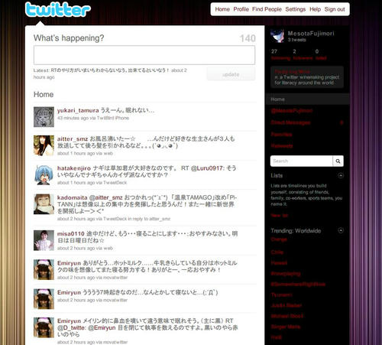Open yukari_tamura's avatar thumbnail

[44, 117]
